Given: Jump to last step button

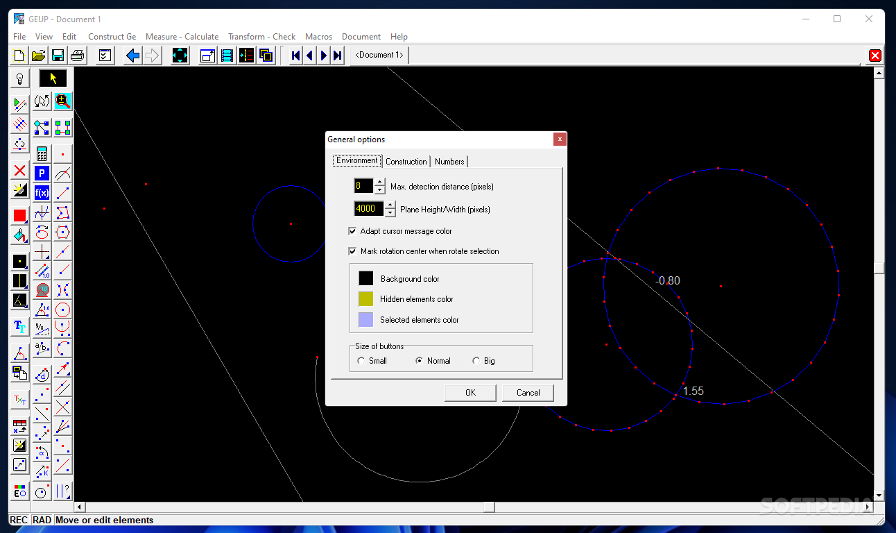Looking at the screenshot, I should pyautogui.click(x=338, y=56).
